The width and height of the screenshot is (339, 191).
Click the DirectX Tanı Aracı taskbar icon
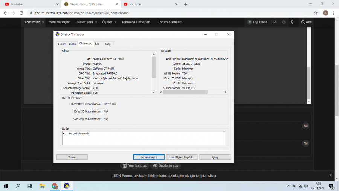pos(67,186)
